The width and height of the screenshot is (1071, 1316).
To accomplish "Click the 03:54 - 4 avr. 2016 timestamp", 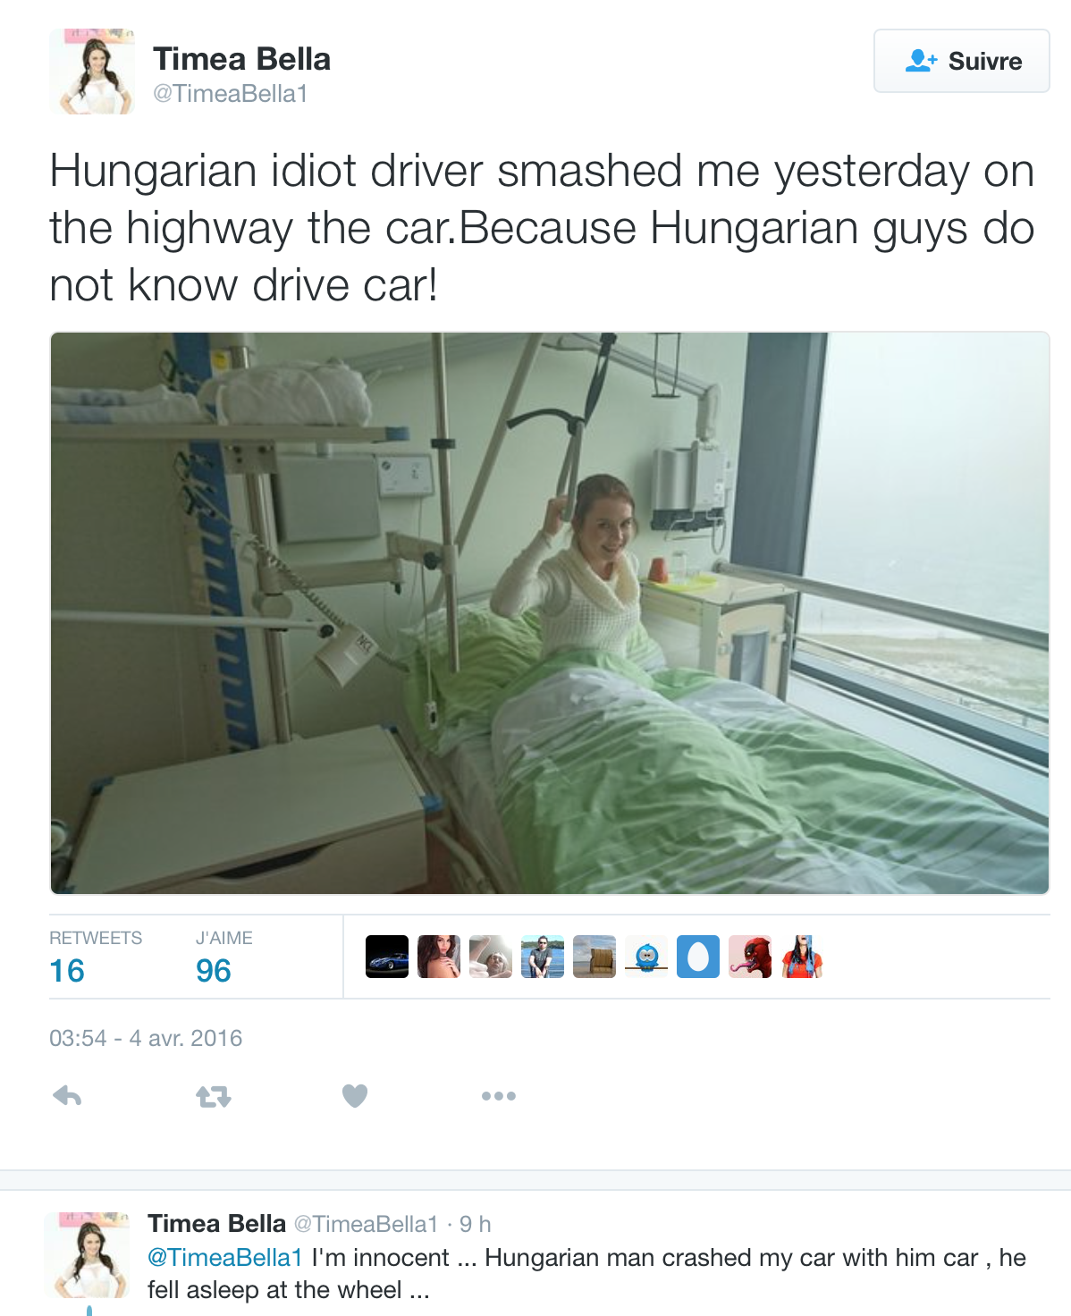I will (146, 1038).
